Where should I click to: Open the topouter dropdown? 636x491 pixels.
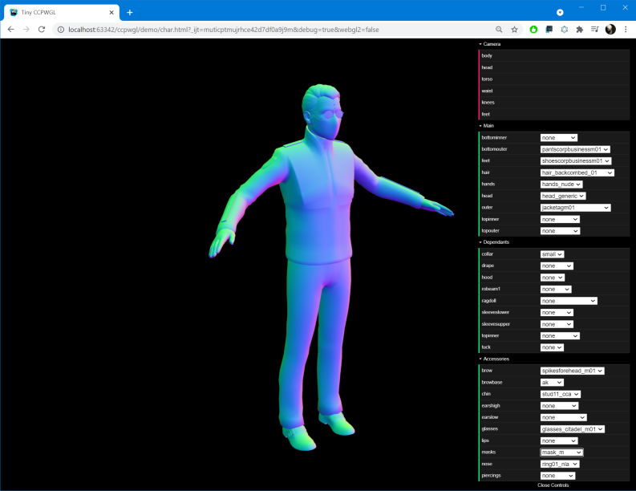pos(560,231)
